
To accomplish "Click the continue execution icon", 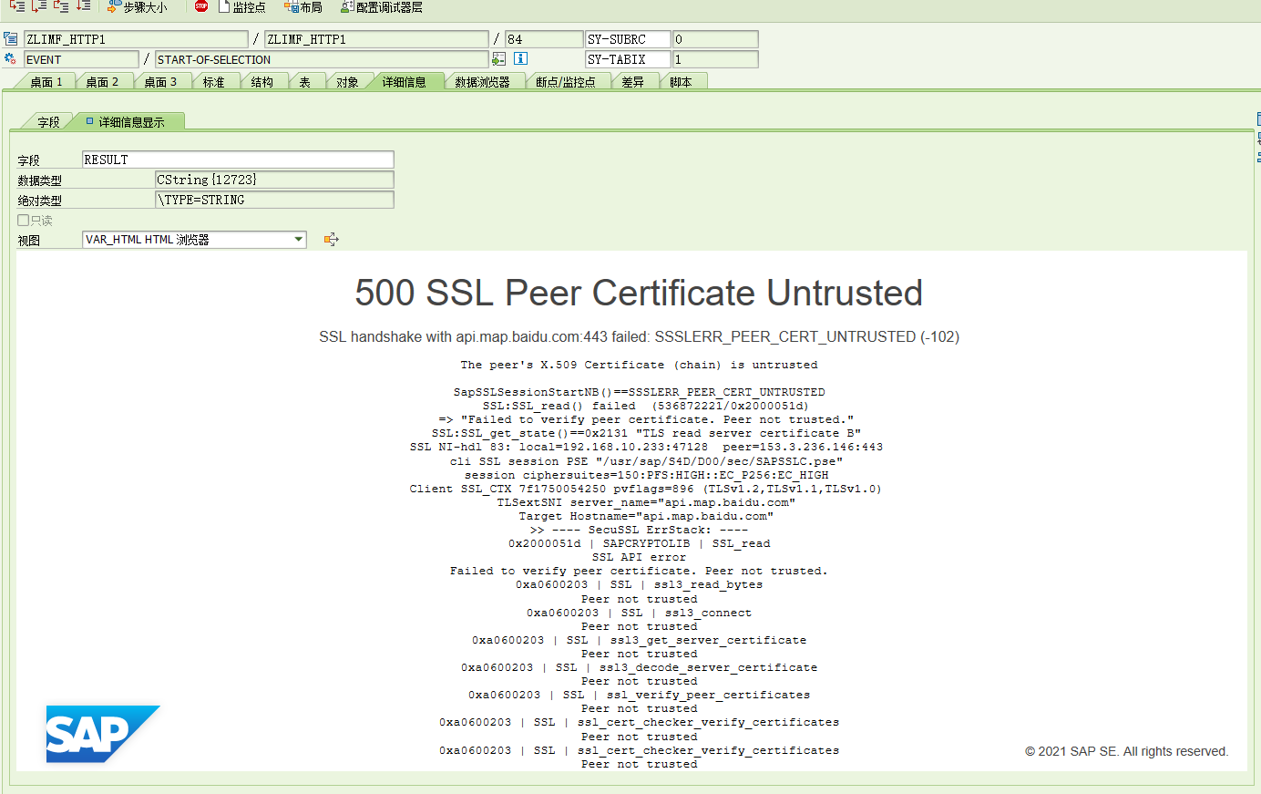I will pos(83,6).
